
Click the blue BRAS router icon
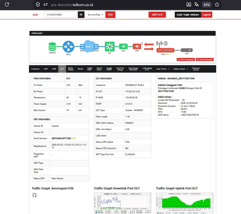[68, 47]
